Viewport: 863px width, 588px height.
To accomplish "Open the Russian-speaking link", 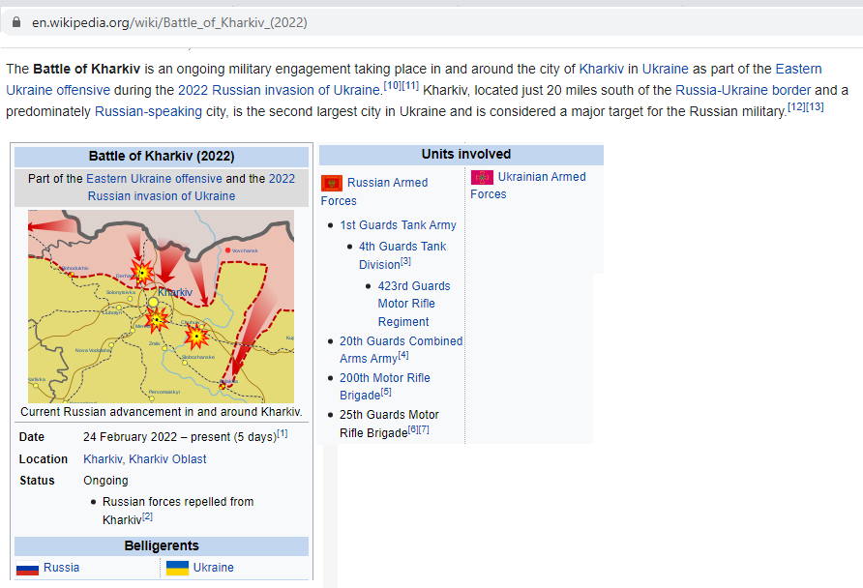I will click(x=148, y=111).
